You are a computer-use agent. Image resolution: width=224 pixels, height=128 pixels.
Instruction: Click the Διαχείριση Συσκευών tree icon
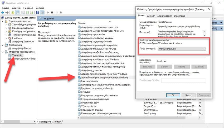pos(10,42)
